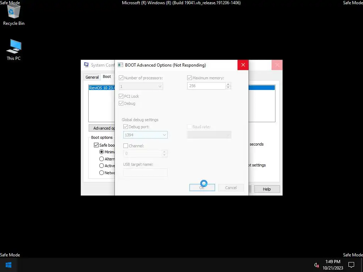Enable the Baud rate checkbox
This screenshot has width=363, height=272.
[x=189, y=126]
